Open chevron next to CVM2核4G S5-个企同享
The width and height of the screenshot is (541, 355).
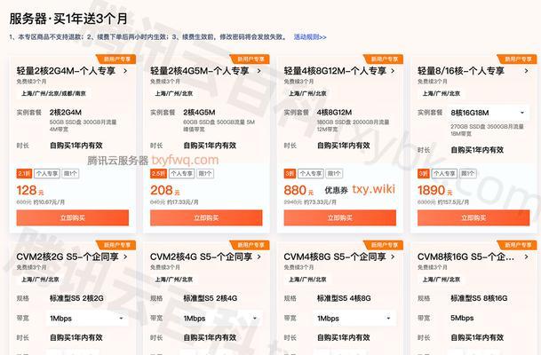(259, 256)
